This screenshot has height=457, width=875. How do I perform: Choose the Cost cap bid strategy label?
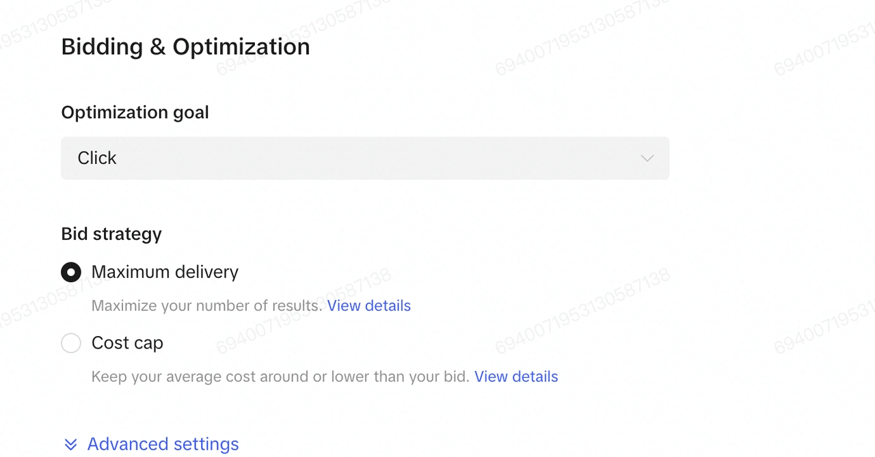click(x=127, y=343)
